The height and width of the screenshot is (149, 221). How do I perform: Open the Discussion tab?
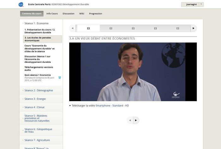coord(69,14)
